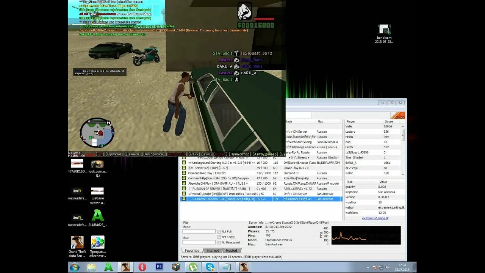This screenshot has width=485, height=273.
Task: Select the Diamond Role Play | Emerald server
Action: (261, 173)
